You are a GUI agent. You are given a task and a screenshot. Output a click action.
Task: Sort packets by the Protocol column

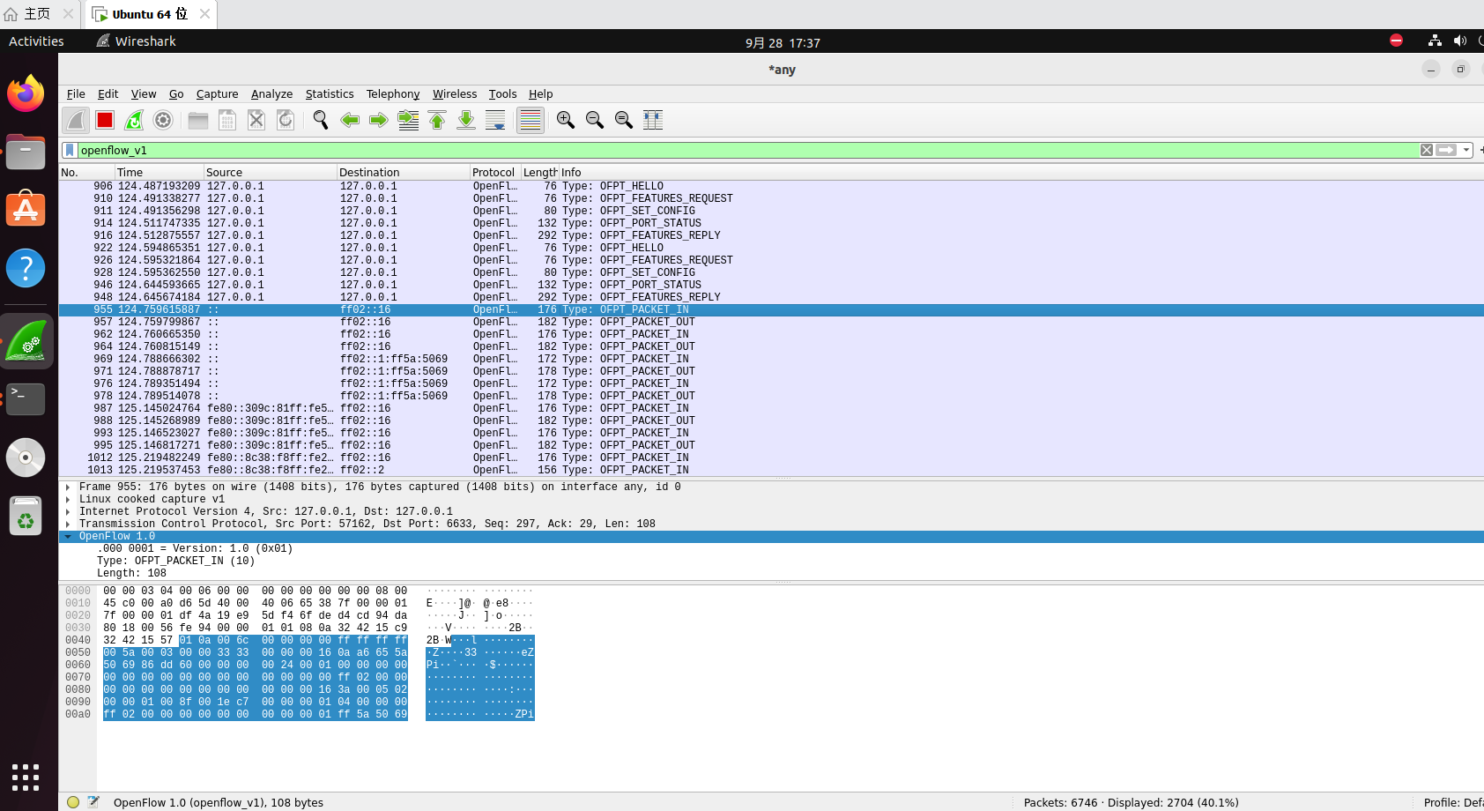click(496, 173)
